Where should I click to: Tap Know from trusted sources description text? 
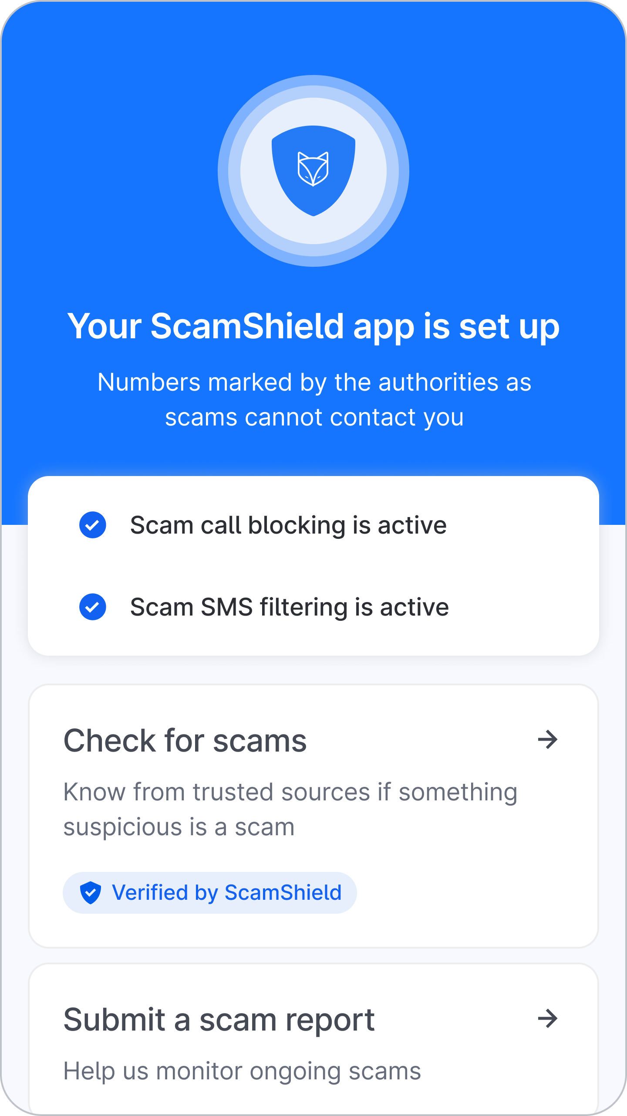click(x=290, y=810)
